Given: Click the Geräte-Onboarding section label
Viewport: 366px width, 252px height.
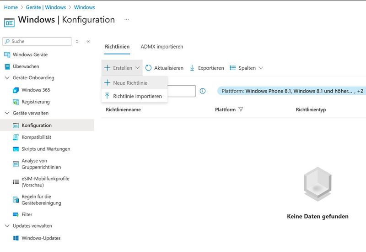Looking at the screenshot, I should (x=33, y=77).
